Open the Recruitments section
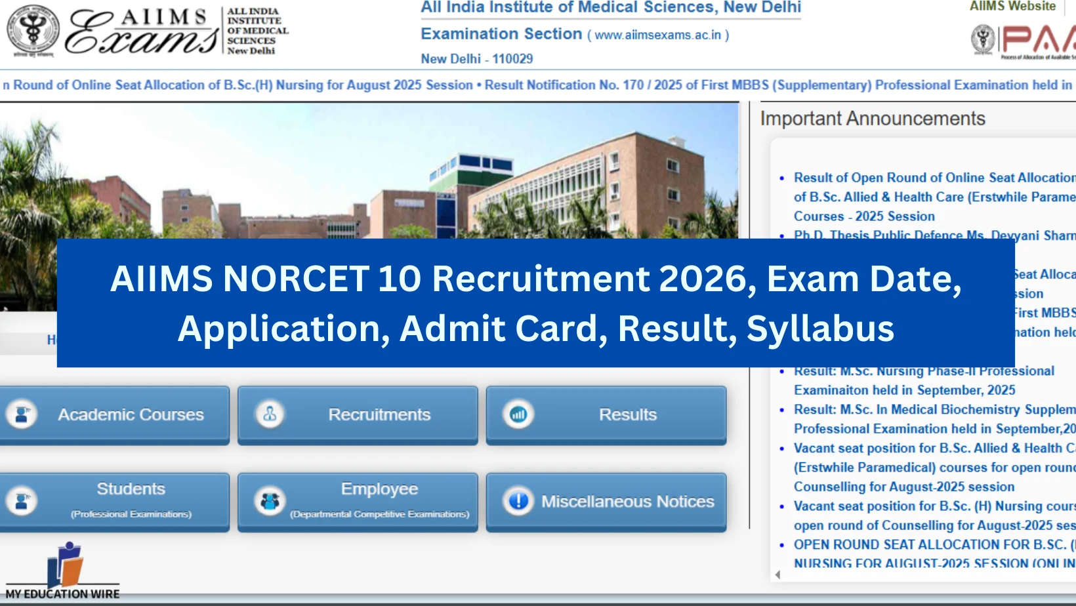1076x606 pixels. pyautogui.click(x=379, y=415)
